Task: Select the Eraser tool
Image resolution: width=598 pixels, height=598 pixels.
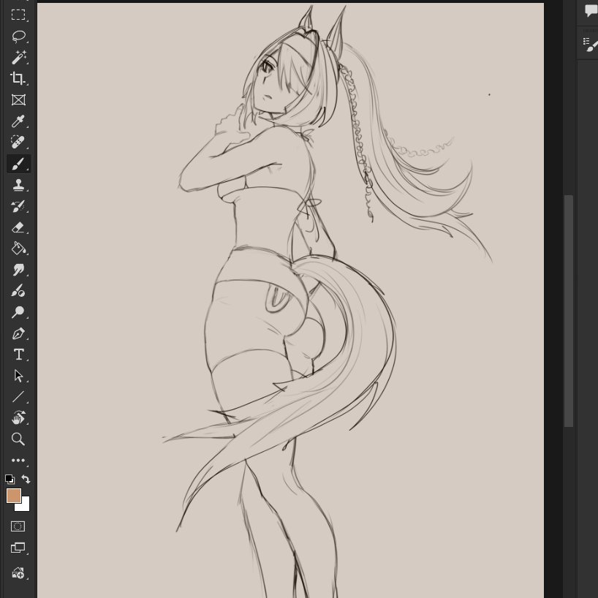Action: pos(18,227)
